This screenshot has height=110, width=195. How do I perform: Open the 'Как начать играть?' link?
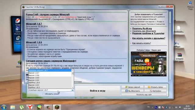click(x=141, y=43)
